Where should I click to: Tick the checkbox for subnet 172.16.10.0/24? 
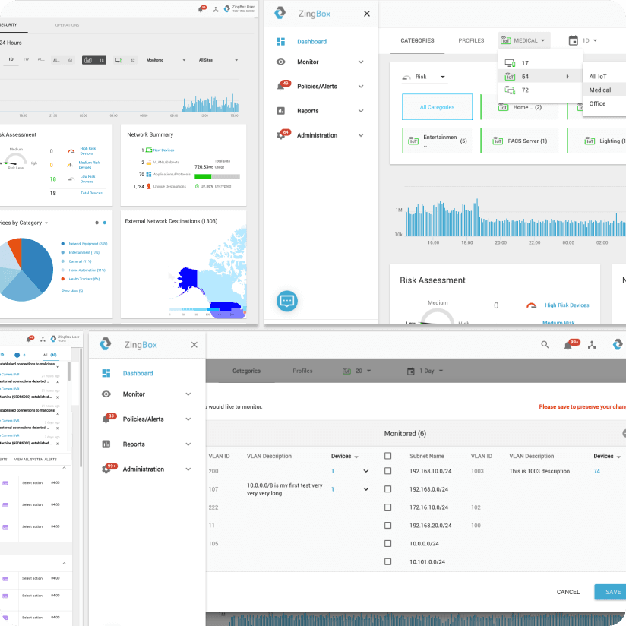[387, 507]
